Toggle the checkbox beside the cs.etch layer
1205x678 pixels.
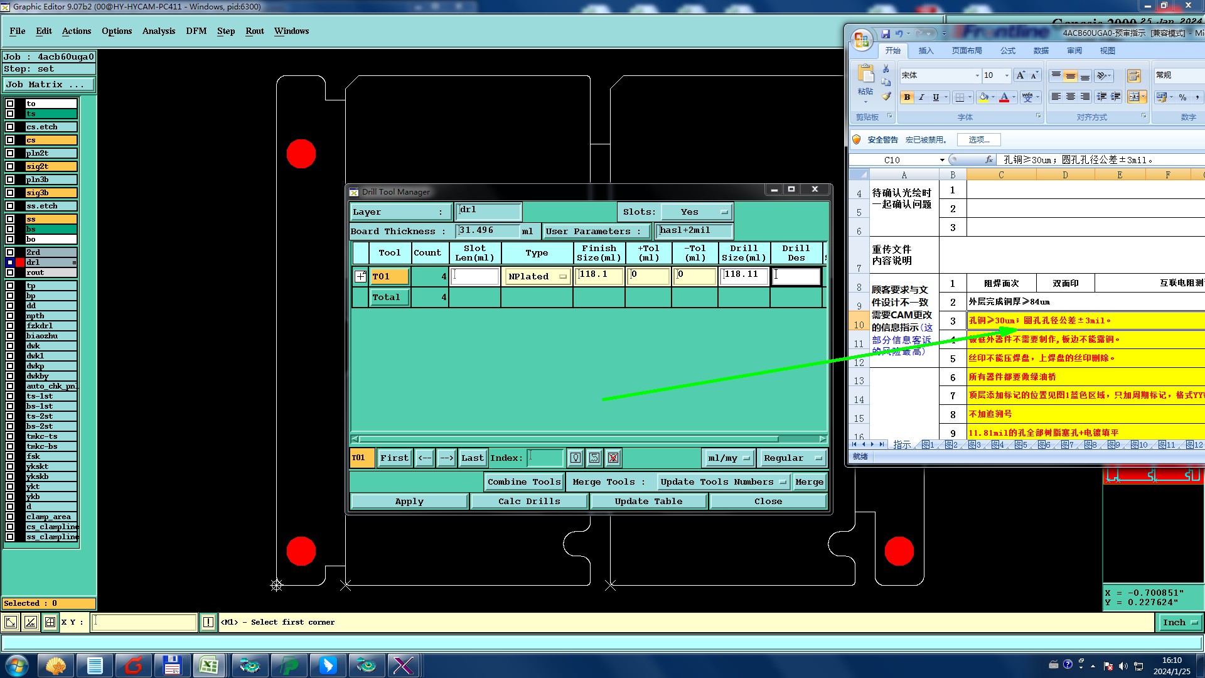pos(10,127)
